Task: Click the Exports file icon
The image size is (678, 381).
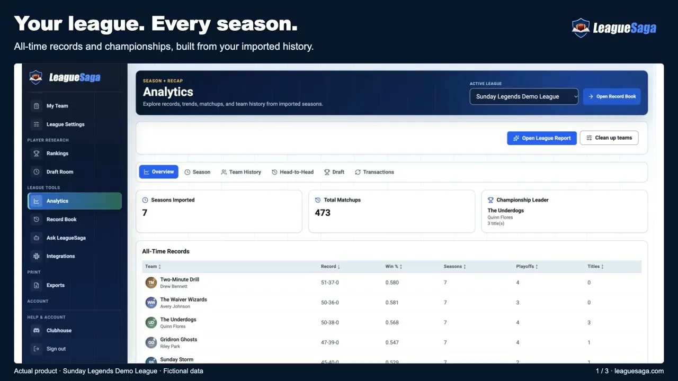Action: point(37,285)
